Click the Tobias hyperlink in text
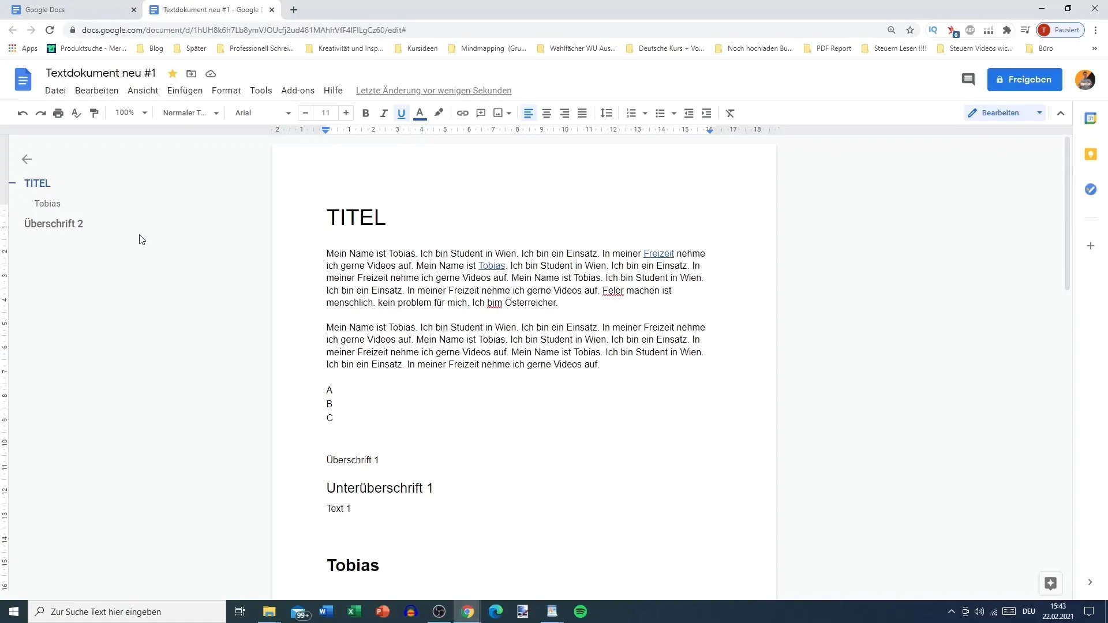1108x623 pixels. pyautogui.click(x=492, y=265)
